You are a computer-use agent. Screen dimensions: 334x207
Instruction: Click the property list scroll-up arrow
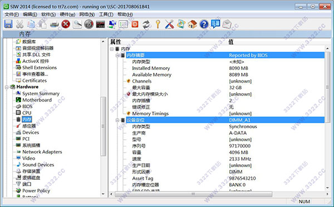tap(327, 49)
